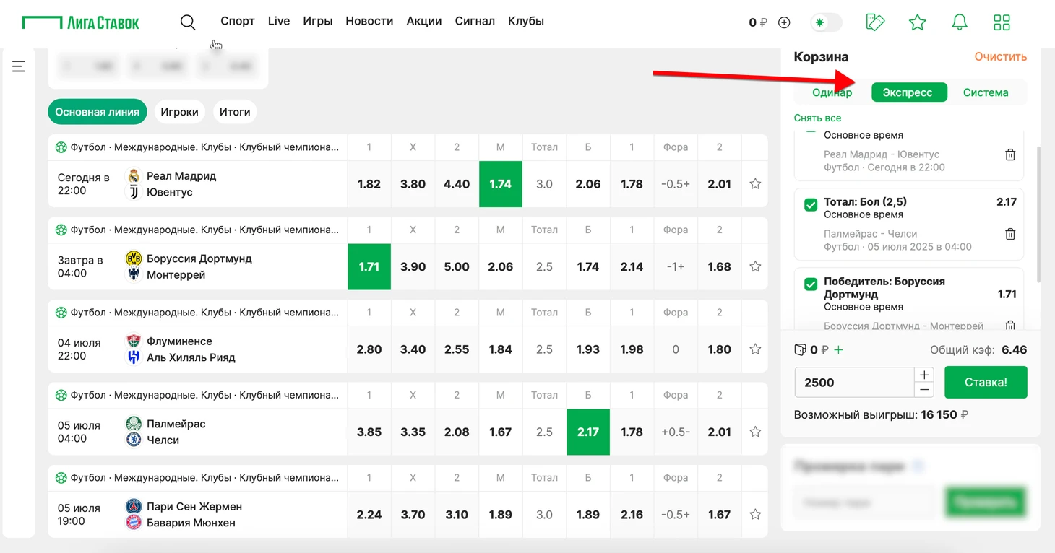Screen dimensions: 1055x553
Task: Favorite the Палмейрас - Челси match star
Action: 755,432
